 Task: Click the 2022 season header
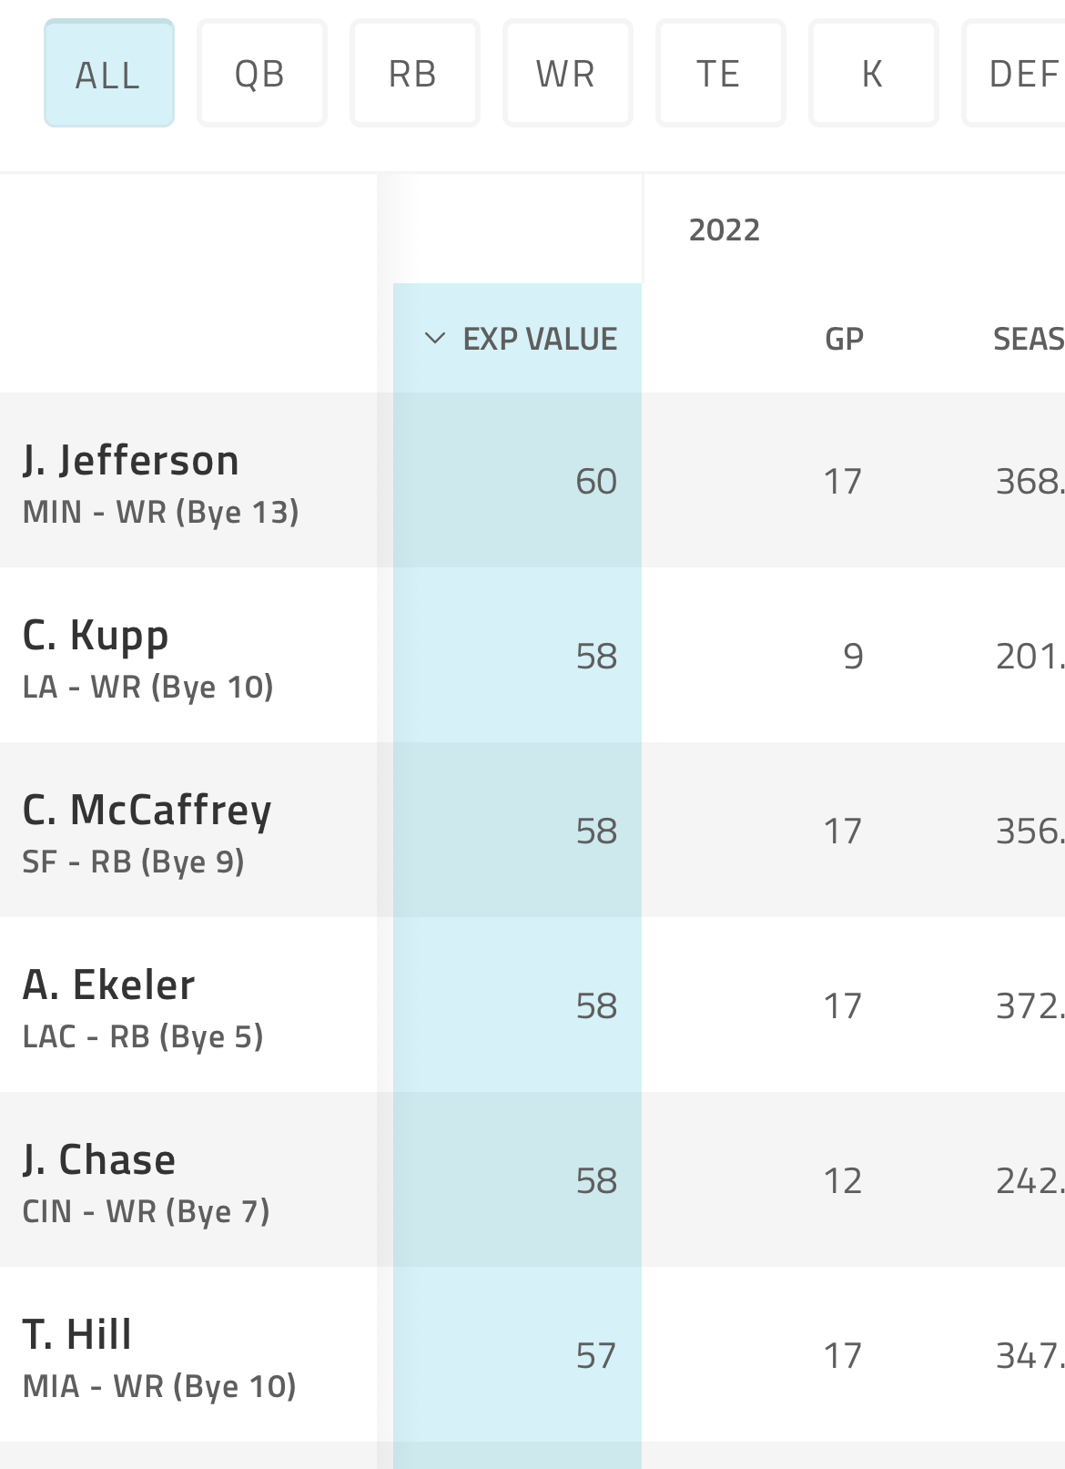tap(725, 230)
